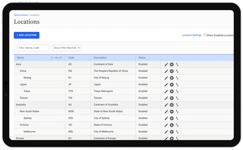Reorder Melbourne with the arrows icon
243x150 pixels.
[177, 132]
